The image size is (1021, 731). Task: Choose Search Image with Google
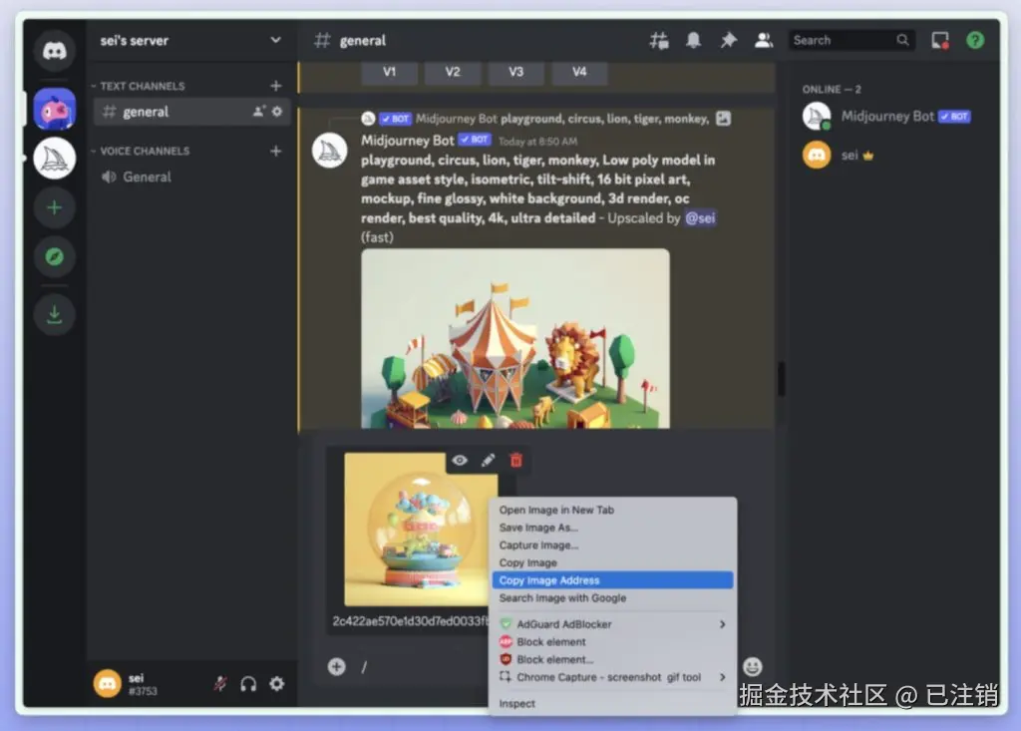[x=613, y=598]
